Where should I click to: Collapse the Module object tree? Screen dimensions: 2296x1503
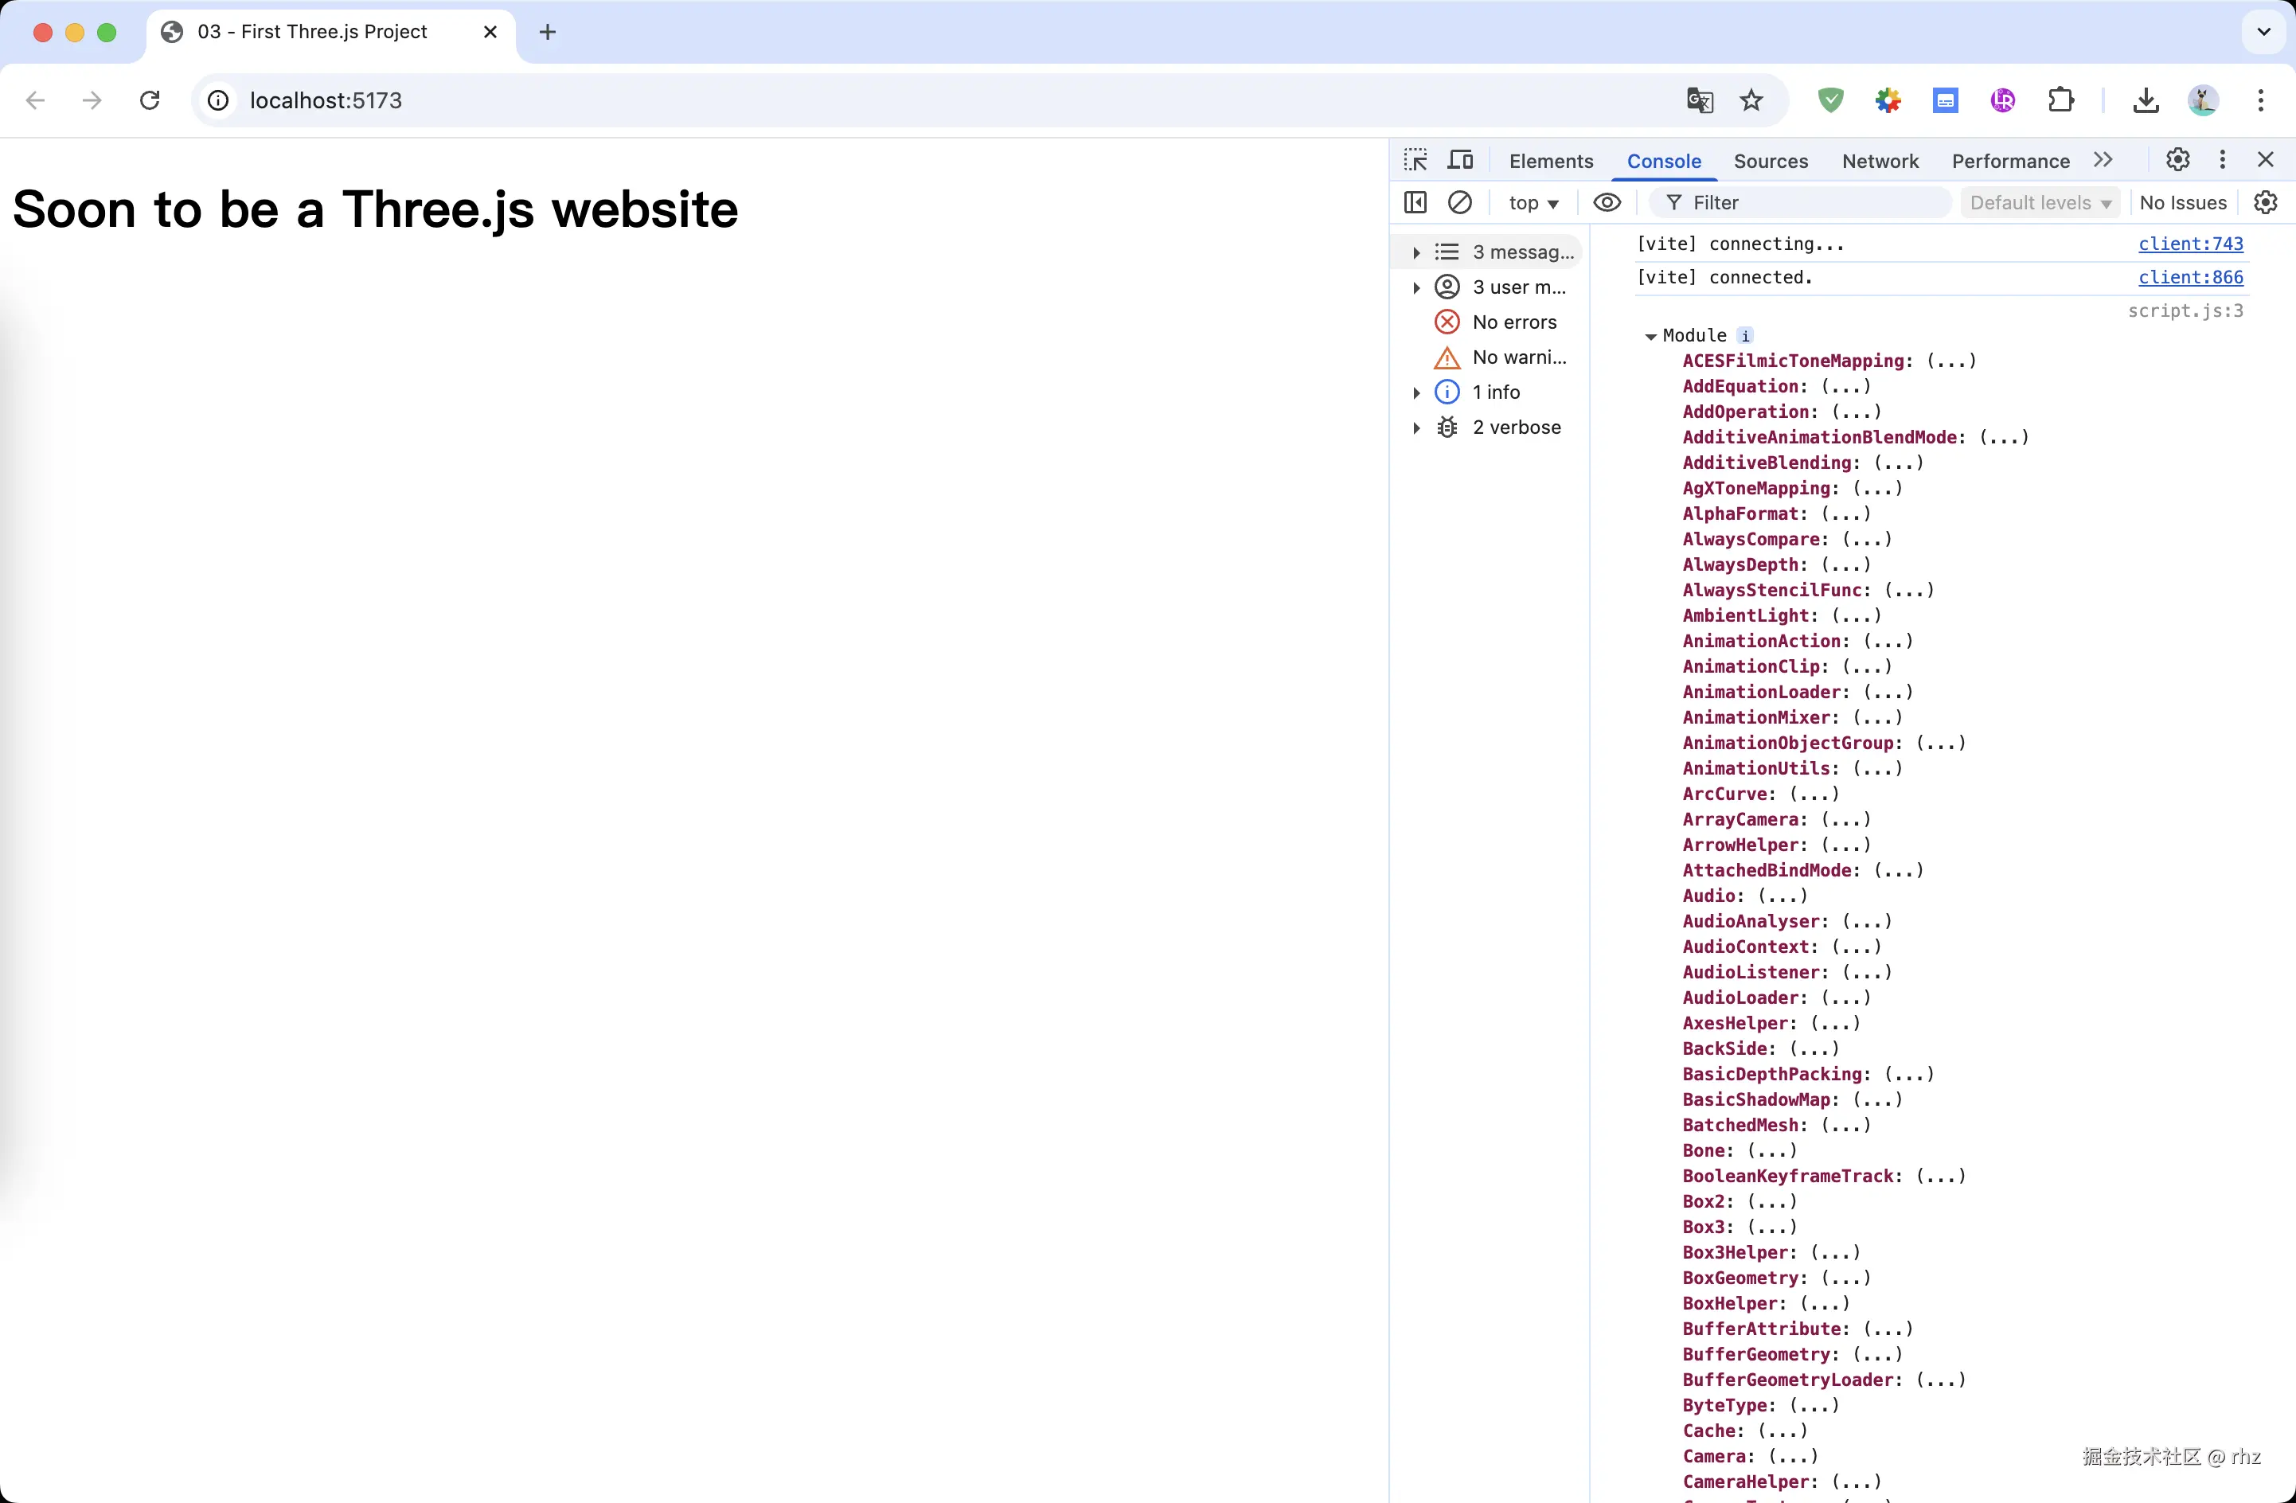[1650, 337]
